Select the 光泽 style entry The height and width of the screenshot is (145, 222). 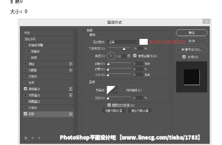click(48, 82)
